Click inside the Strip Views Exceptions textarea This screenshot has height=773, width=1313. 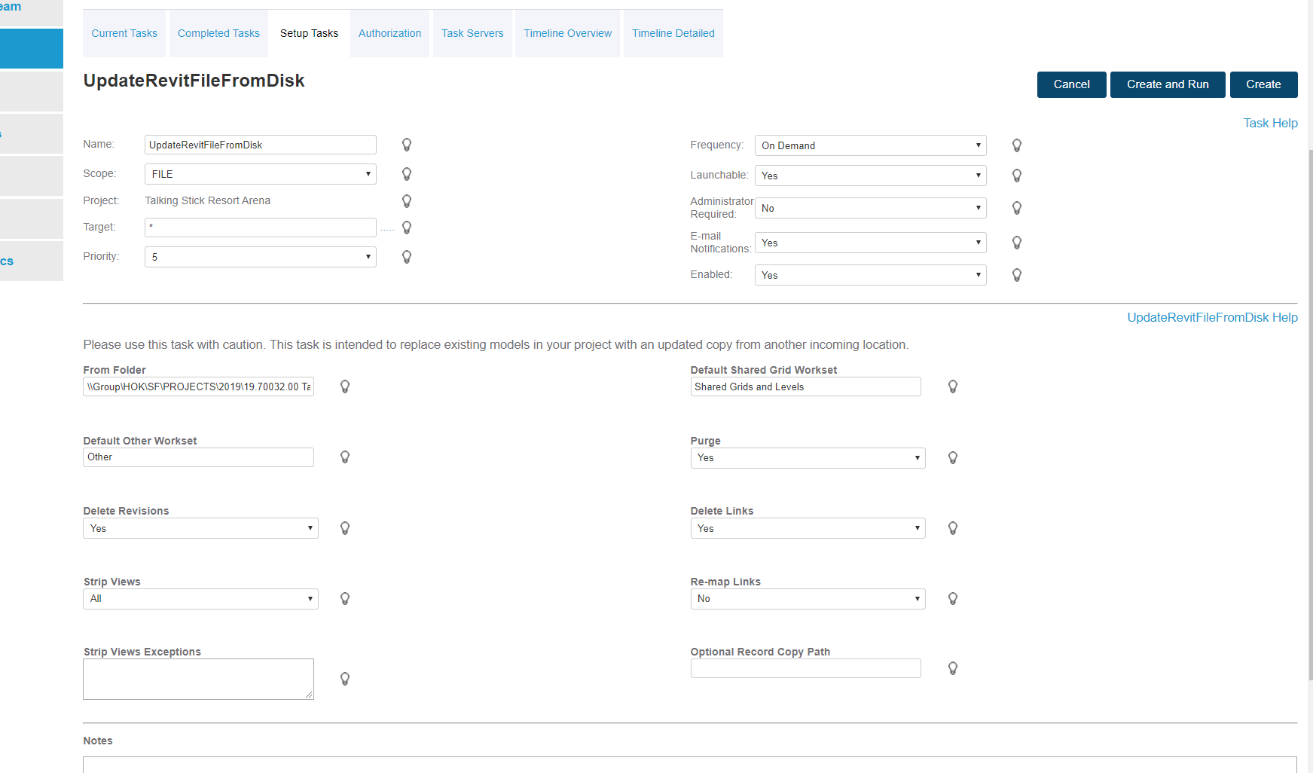coord(198,679)
